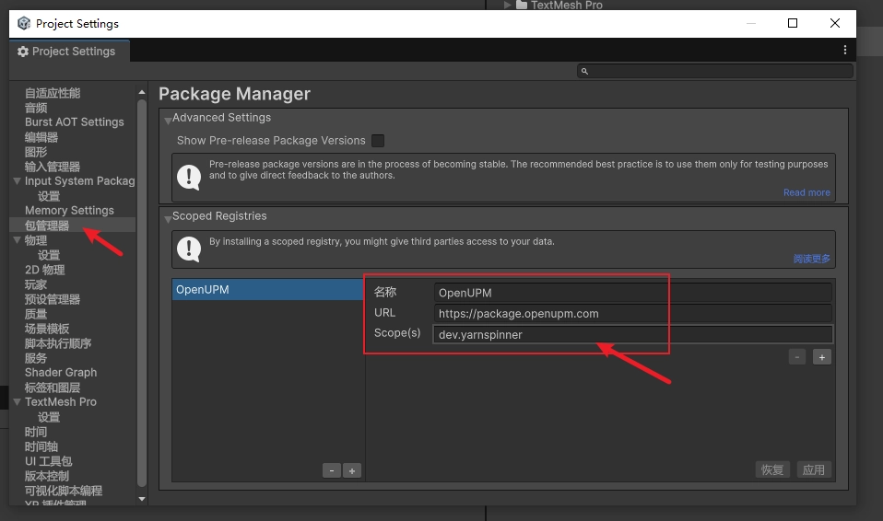Collapse the Input System Package tree node

[17, 181]
